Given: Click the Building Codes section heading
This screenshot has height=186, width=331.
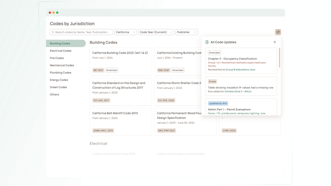Looking at the screenshot, I should tap(103, 42).
